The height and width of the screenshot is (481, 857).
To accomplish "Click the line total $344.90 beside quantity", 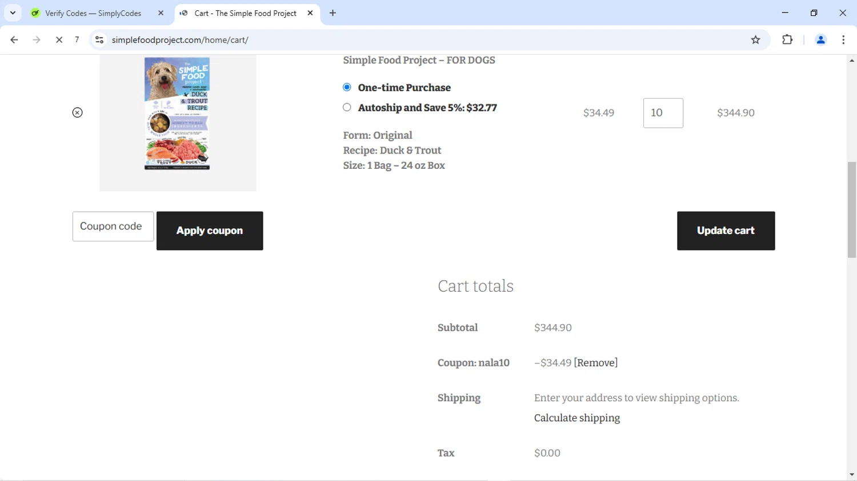I will [736, 113].
